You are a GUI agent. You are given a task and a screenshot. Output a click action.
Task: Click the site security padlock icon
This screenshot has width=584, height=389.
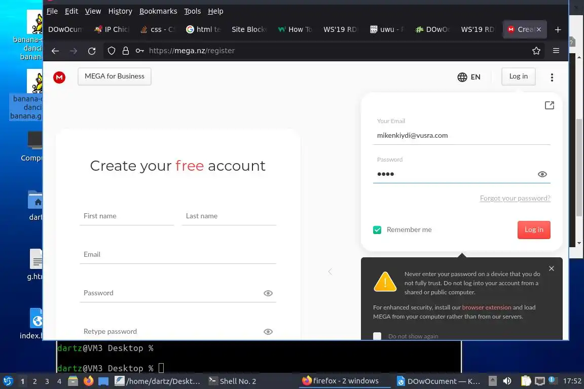point(126,51)
